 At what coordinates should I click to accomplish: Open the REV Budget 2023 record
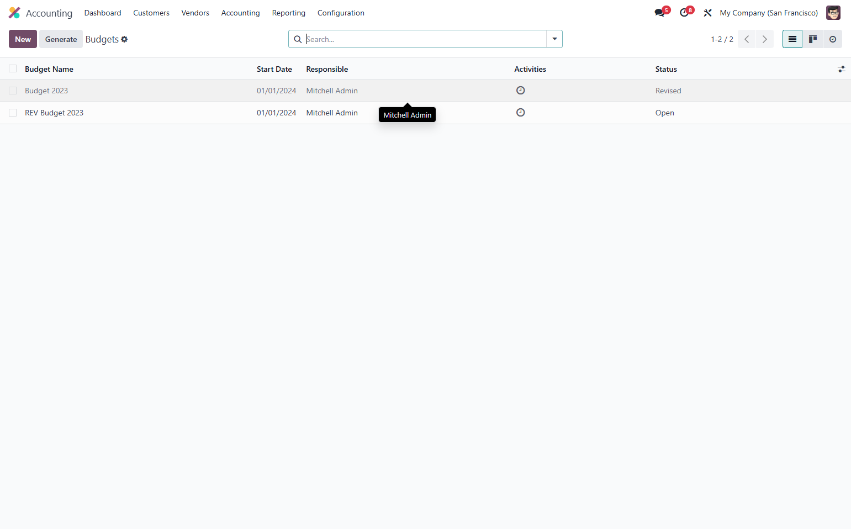54,113
